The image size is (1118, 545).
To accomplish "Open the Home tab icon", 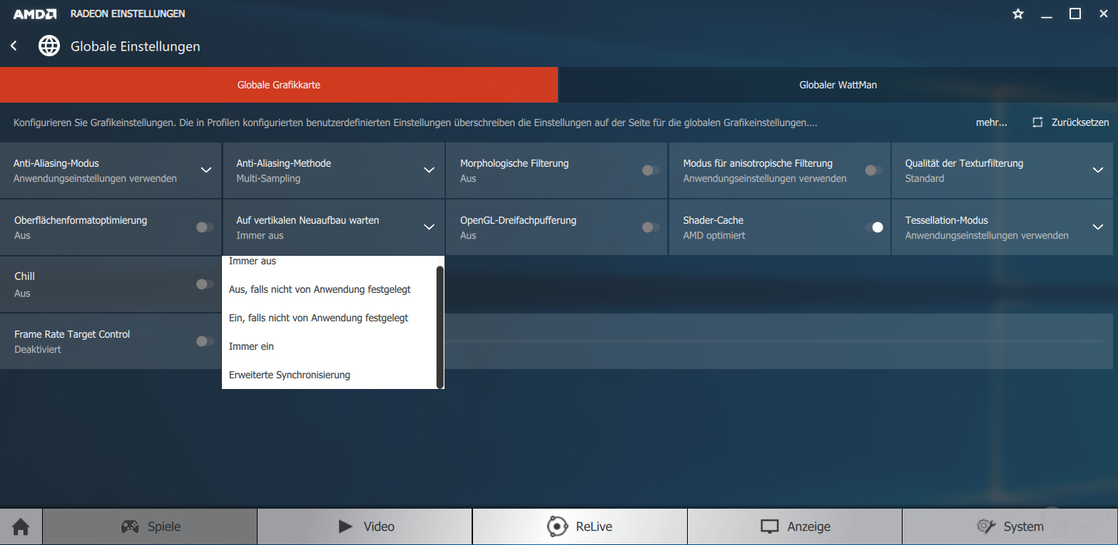I will tap(21, 527).
